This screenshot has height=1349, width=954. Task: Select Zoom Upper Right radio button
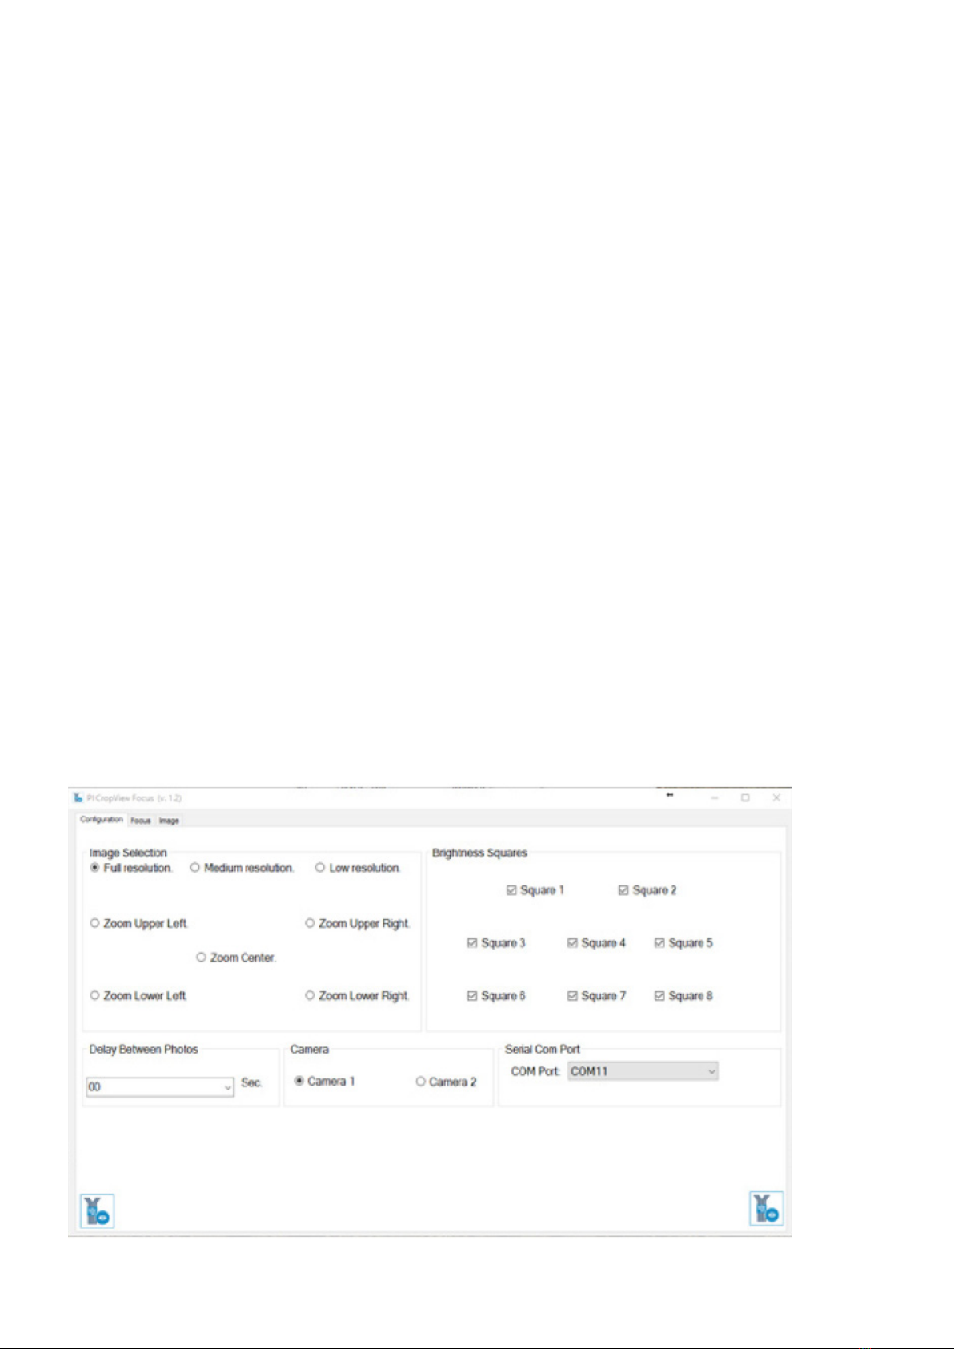click(x=310, y=924)
